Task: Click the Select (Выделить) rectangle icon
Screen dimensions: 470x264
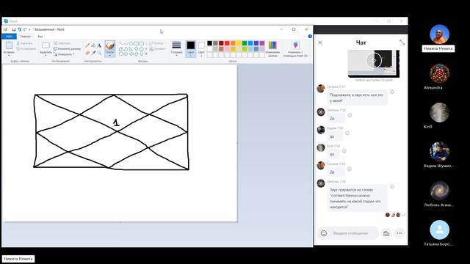Action: tap(46, 45)
